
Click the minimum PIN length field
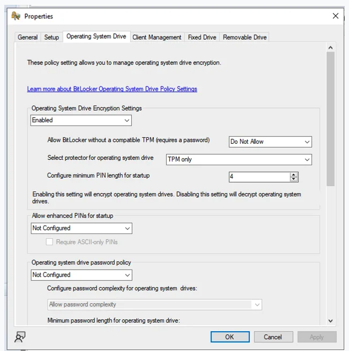click(x=259, y=177)
